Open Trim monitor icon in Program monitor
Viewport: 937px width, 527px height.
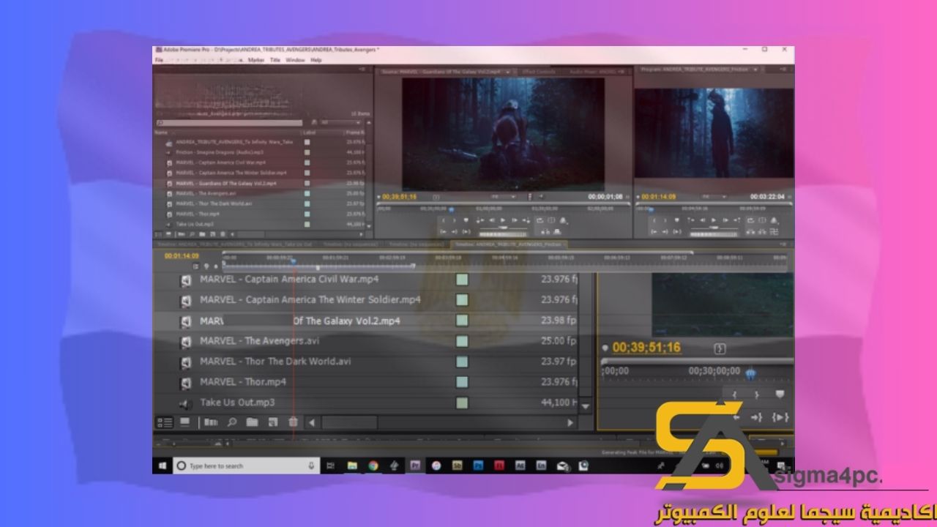point(774,231)
